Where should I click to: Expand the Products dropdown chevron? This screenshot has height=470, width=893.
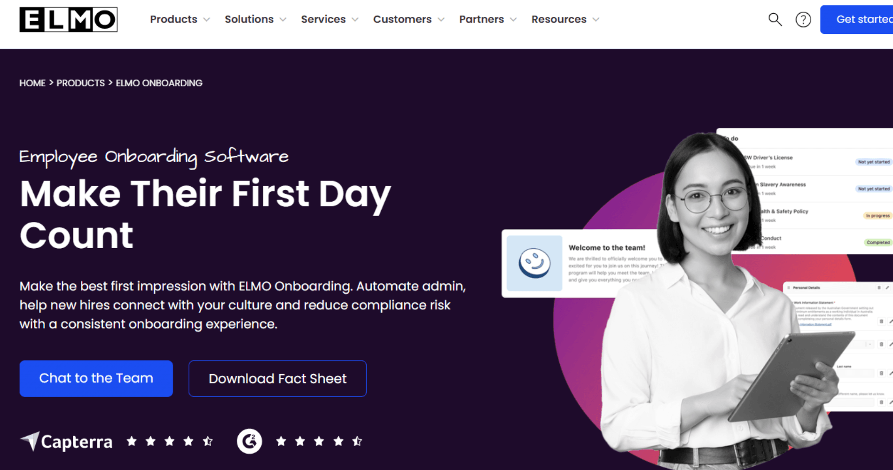click(x=206, y=20)
